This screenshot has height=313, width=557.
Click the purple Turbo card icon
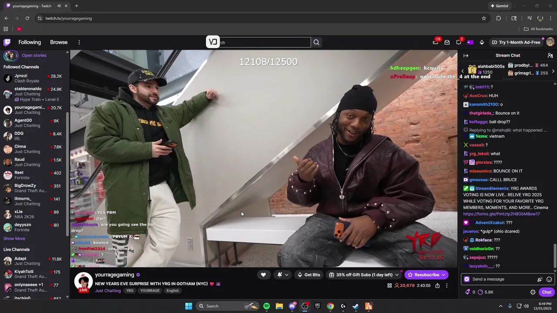point(470,42)
